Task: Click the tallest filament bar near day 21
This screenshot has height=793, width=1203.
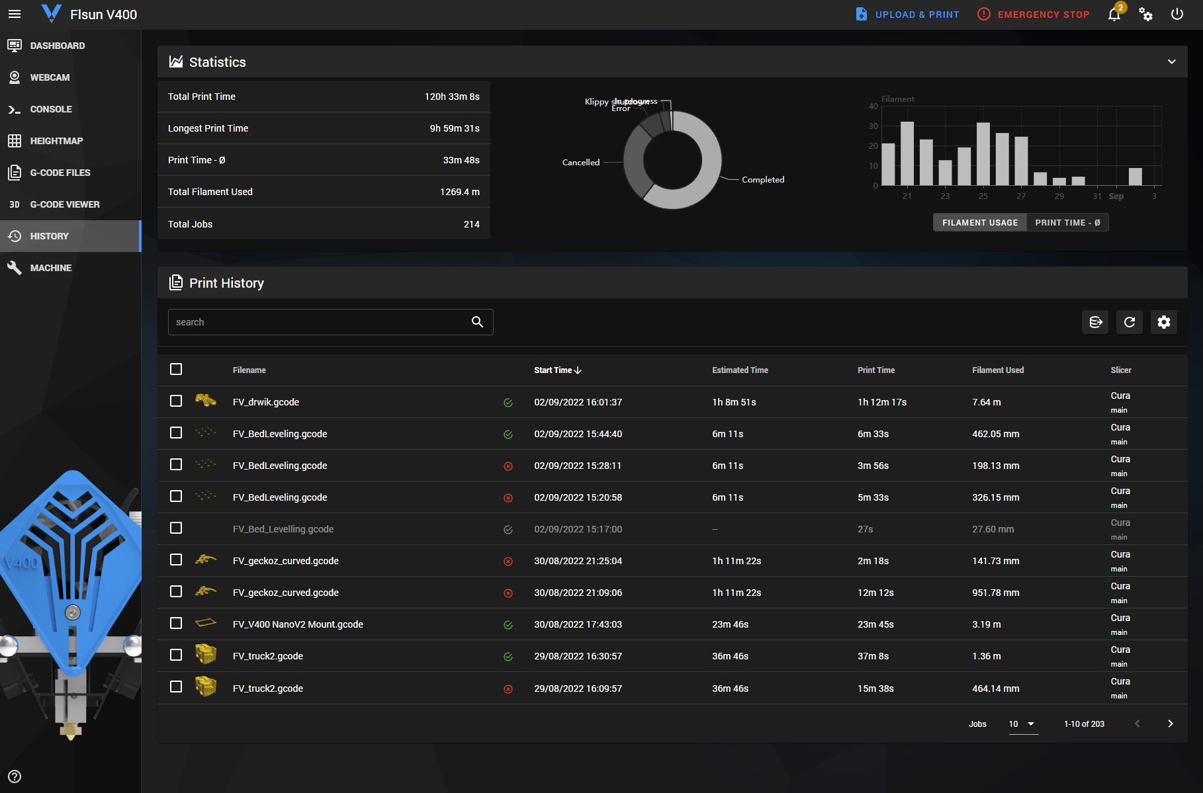Action: (907, 153)
